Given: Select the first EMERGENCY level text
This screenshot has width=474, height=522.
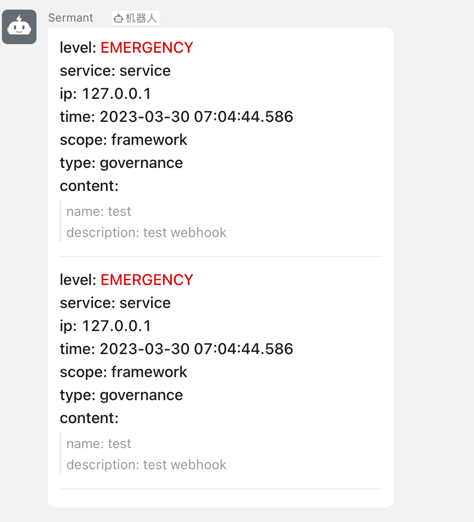Looking at the screenshot, I should (147, 47).
